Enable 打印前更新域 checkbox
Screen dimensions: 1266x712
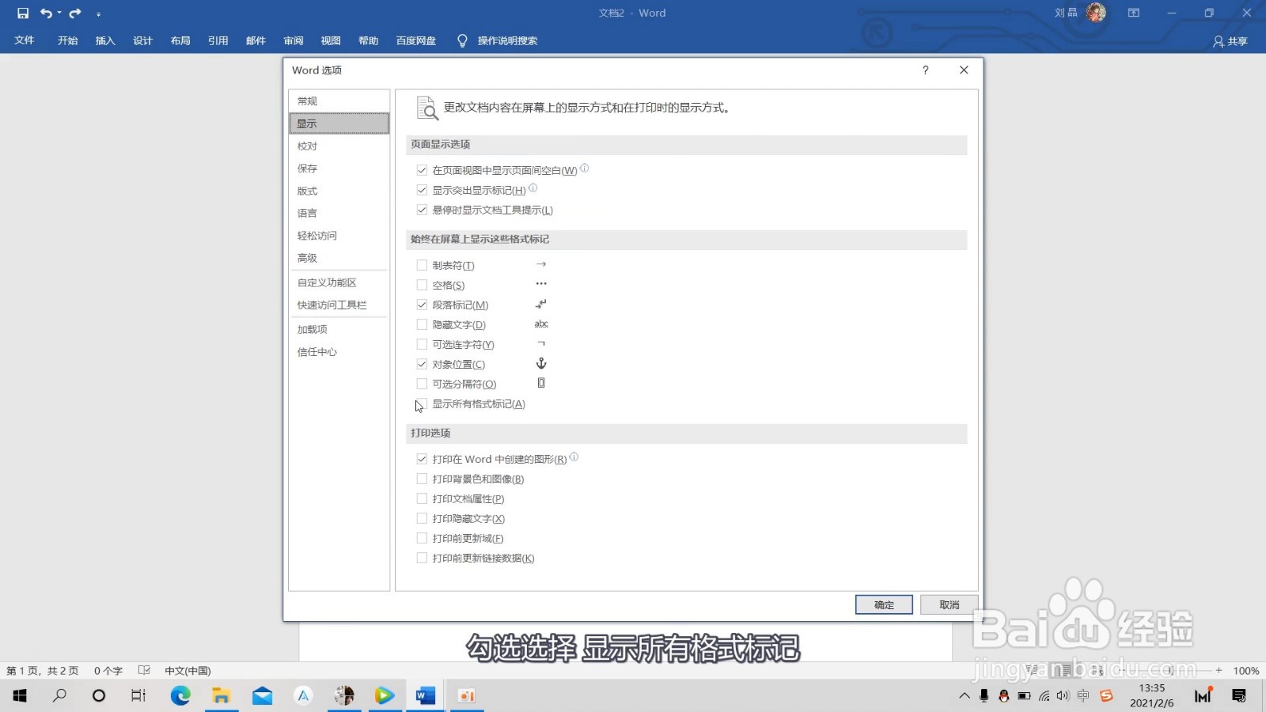[422, 538]
